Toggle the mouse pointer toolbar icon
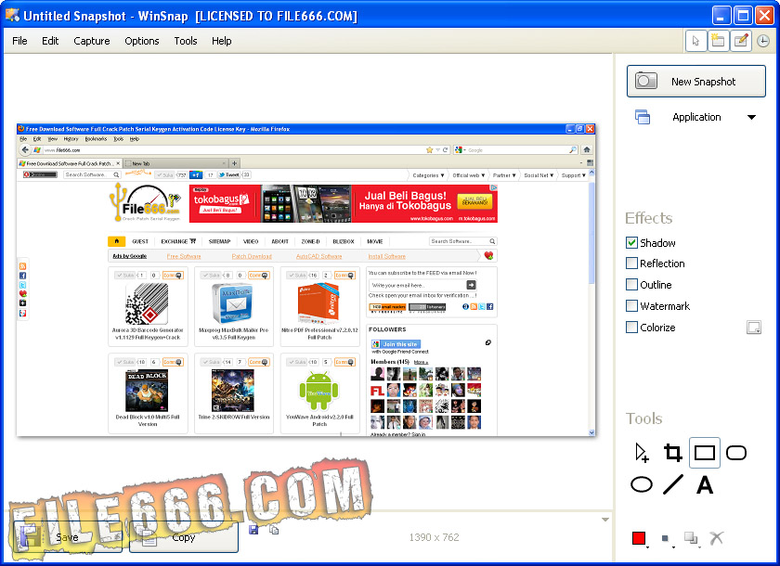Image resolution: width=780 pixels, height=566 pixels. click(x=695, y=41)
